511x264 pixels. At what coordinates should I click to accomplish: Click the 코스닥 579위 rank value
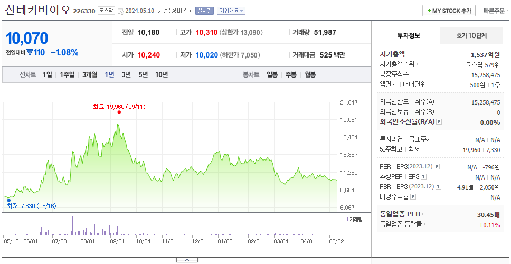pyautogui.click(x=483, y=64)
